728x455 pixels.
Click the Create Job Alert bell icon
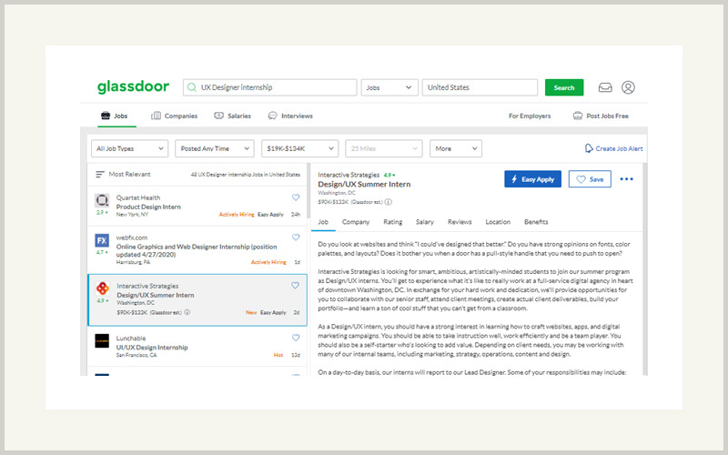coord(589,148)
